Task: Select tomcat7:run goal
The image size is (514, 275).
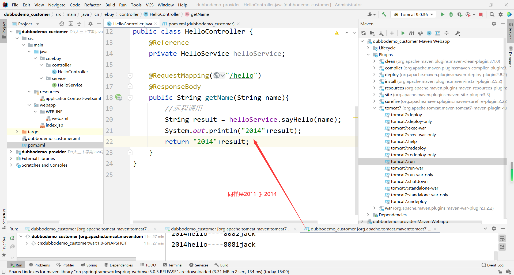Action: [x=402, y=161]
